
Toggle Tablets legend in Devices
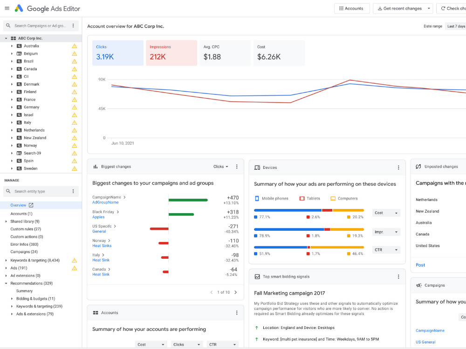coord(310,198)
